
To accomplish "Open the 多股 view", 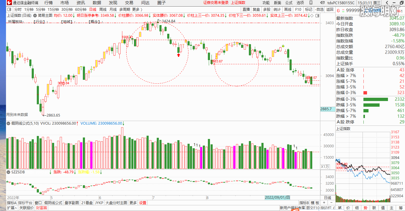I will 267,10.
